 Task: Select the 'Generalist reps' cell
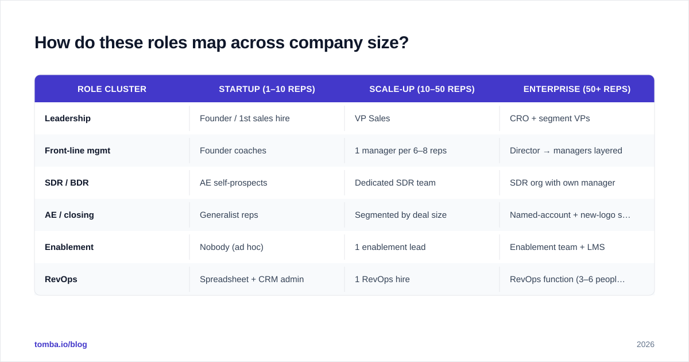267,215
